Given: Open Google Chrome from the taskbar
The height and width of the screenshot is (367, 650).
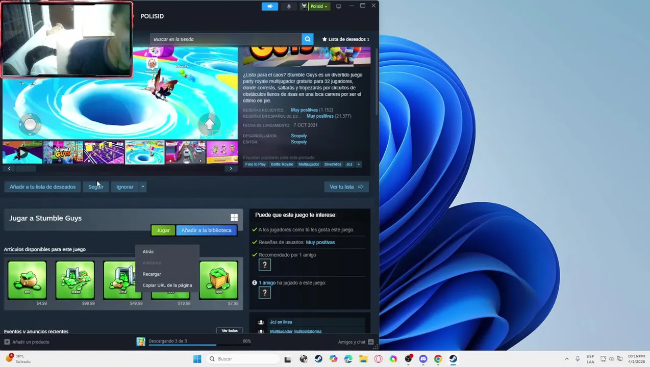Looking at the screenshot, I should click(438, 359).
